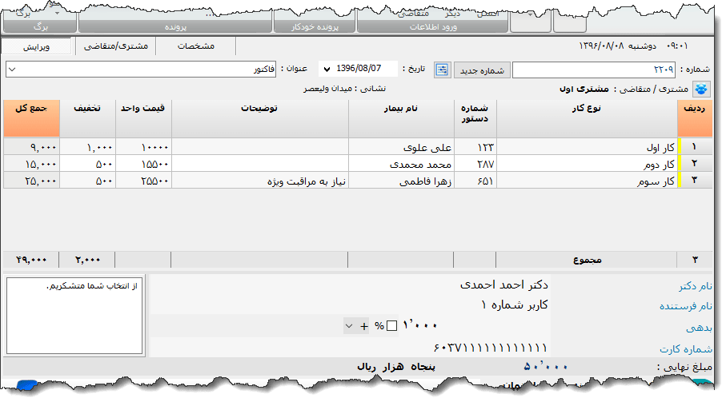This screenshot has width=722, height=398.
Task: Open the تاریخ date picker dropdown
Action: 327,70
